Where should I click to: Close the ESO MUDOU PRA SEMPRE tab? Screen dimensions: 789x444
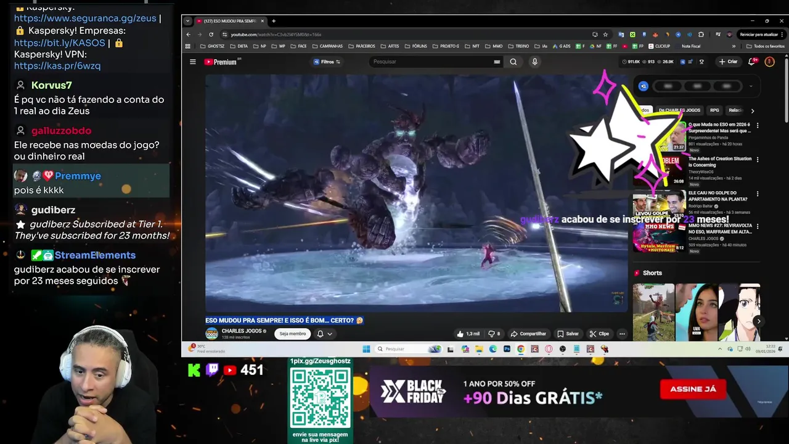[263, 21]
